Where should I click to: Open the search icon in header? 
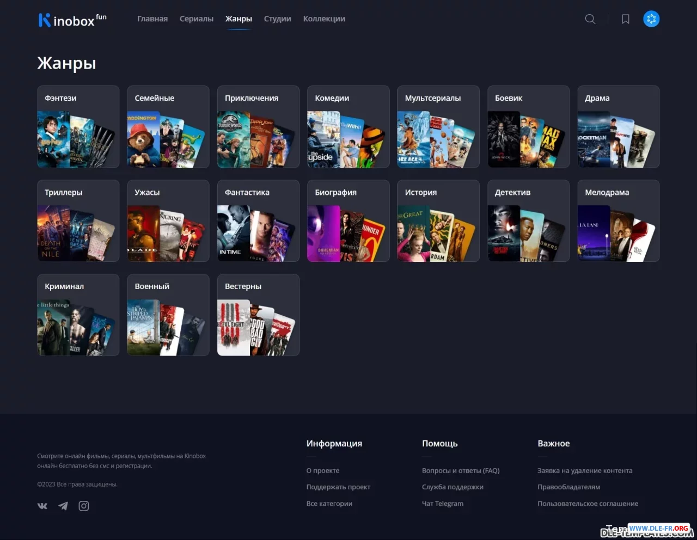[x=590, y=19]
